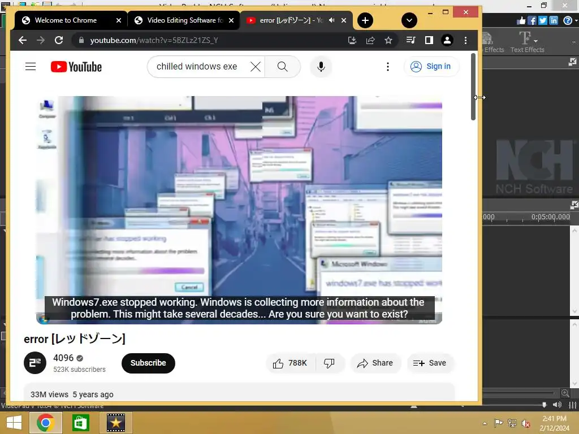Clear the YouTube search text

coord(256,67)
